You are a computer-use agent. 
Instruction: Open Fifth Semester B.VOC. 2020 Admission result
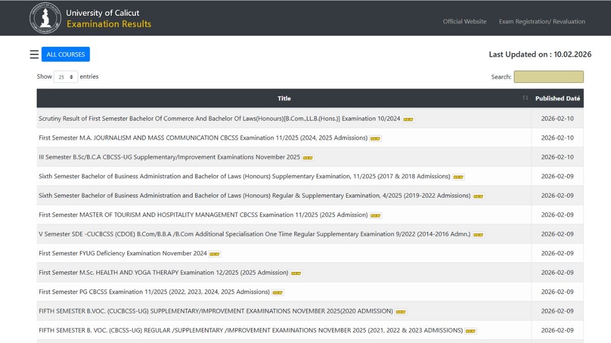tap(215, 311)
